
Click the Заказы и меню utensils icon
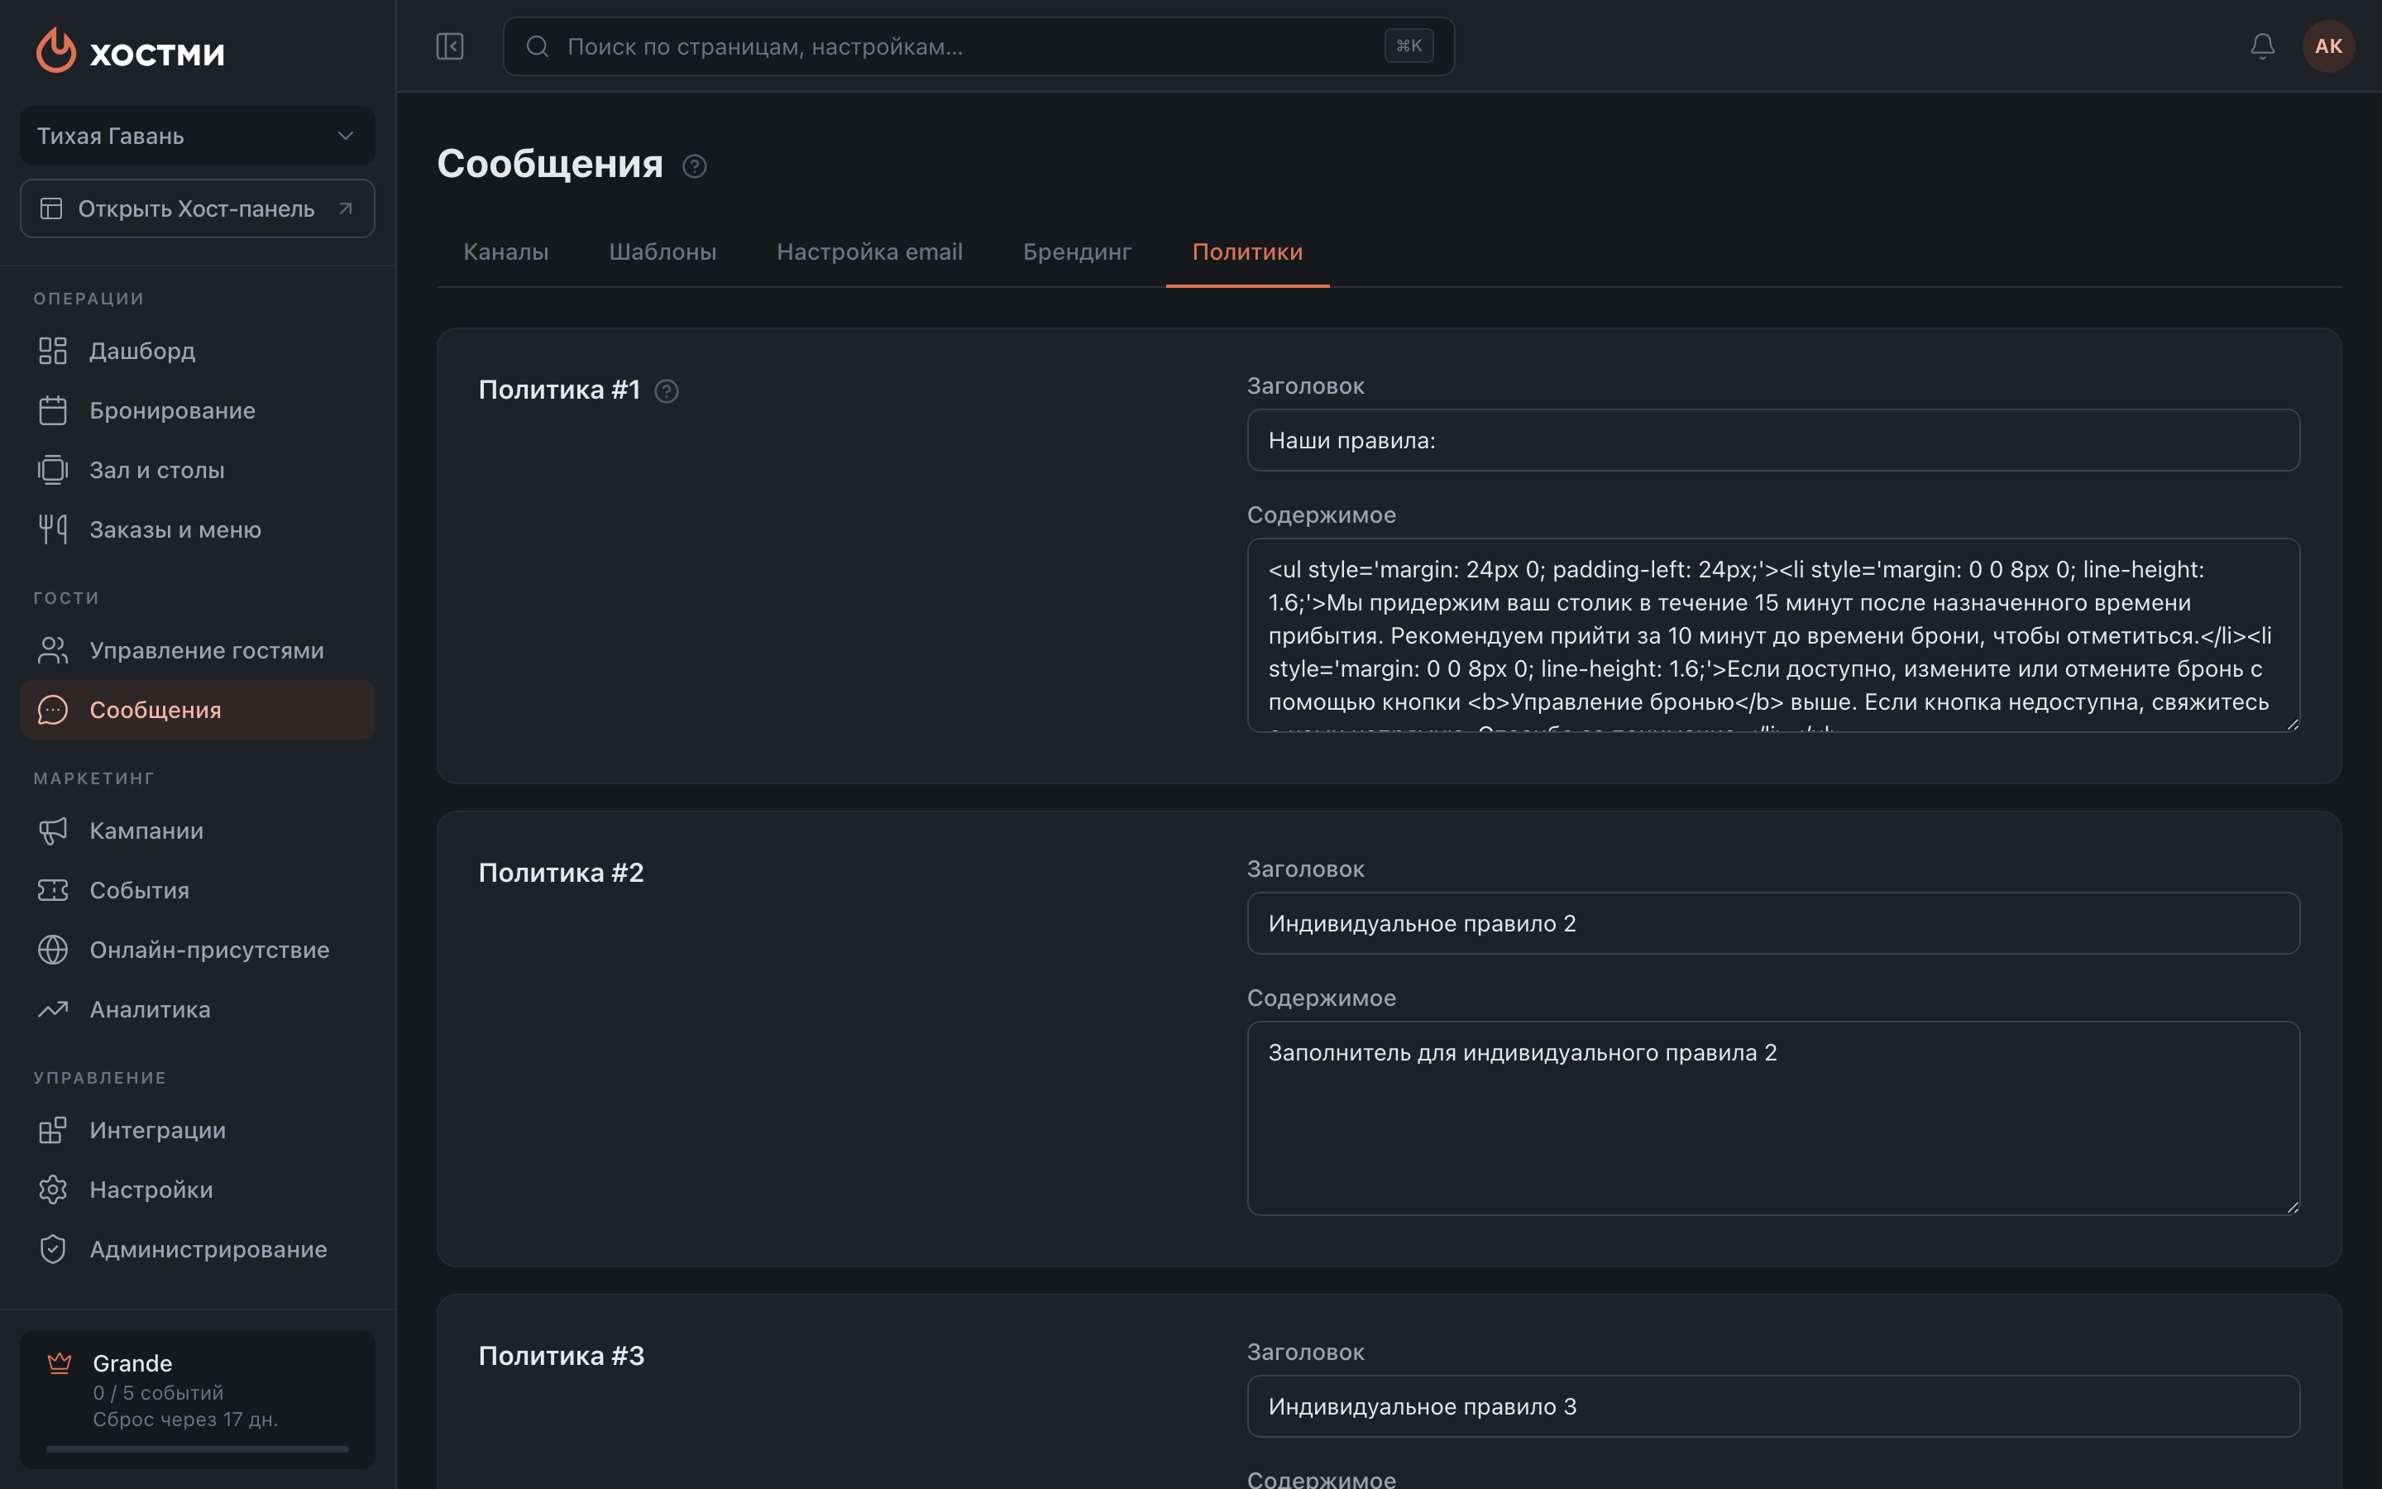click(x=53, y=529)
